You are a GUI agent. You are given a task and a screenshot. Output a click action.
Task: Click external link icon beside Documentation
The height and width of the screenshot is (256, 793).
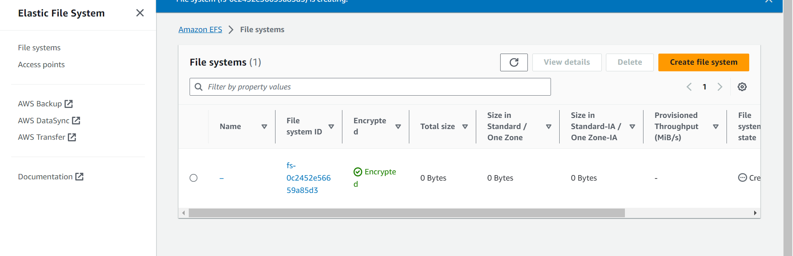(79, 177)
